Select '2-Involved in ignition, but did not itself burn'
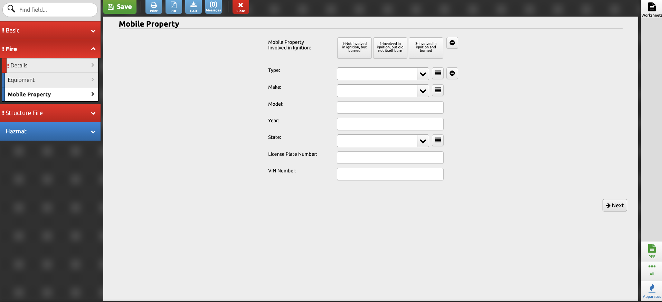The height and width of the screenshot is (302, 662). 390,48
